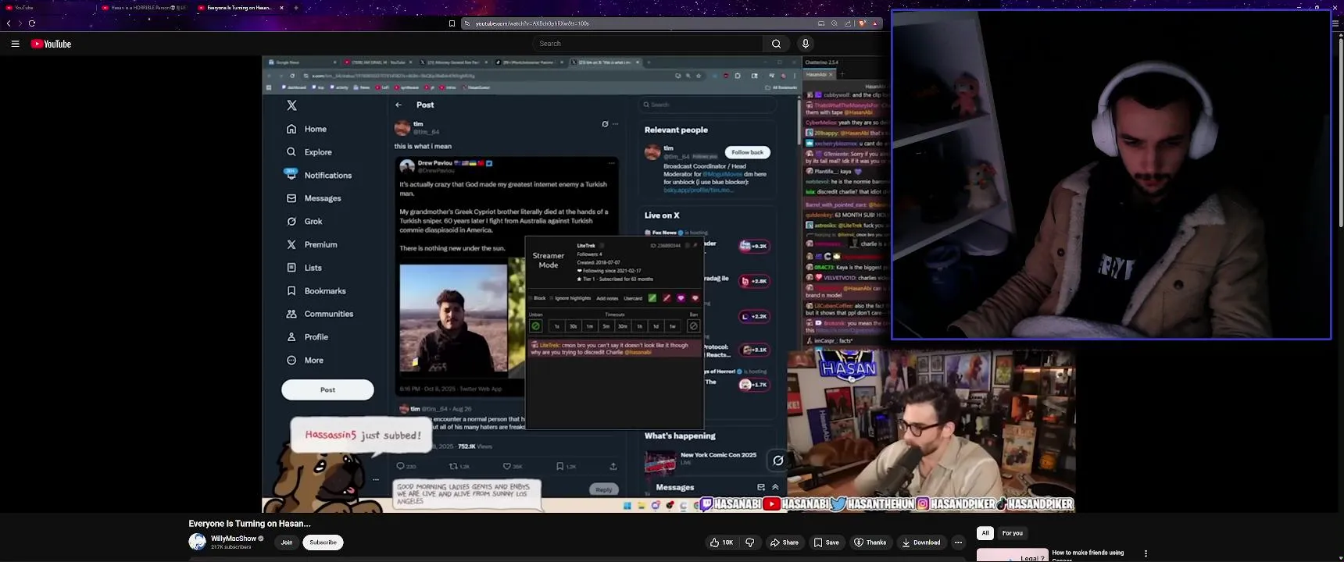Click the Join membership button

click(x=287, y=542)
